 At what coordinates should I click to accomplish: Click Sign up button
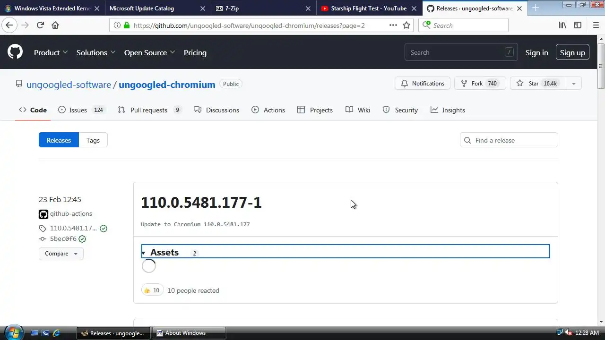pos(572,52)
